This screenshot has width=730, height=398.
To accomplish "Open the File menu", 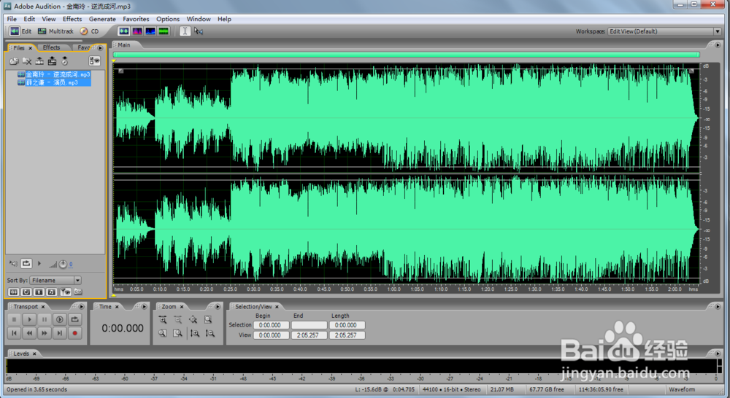I will tap(12, 19).
